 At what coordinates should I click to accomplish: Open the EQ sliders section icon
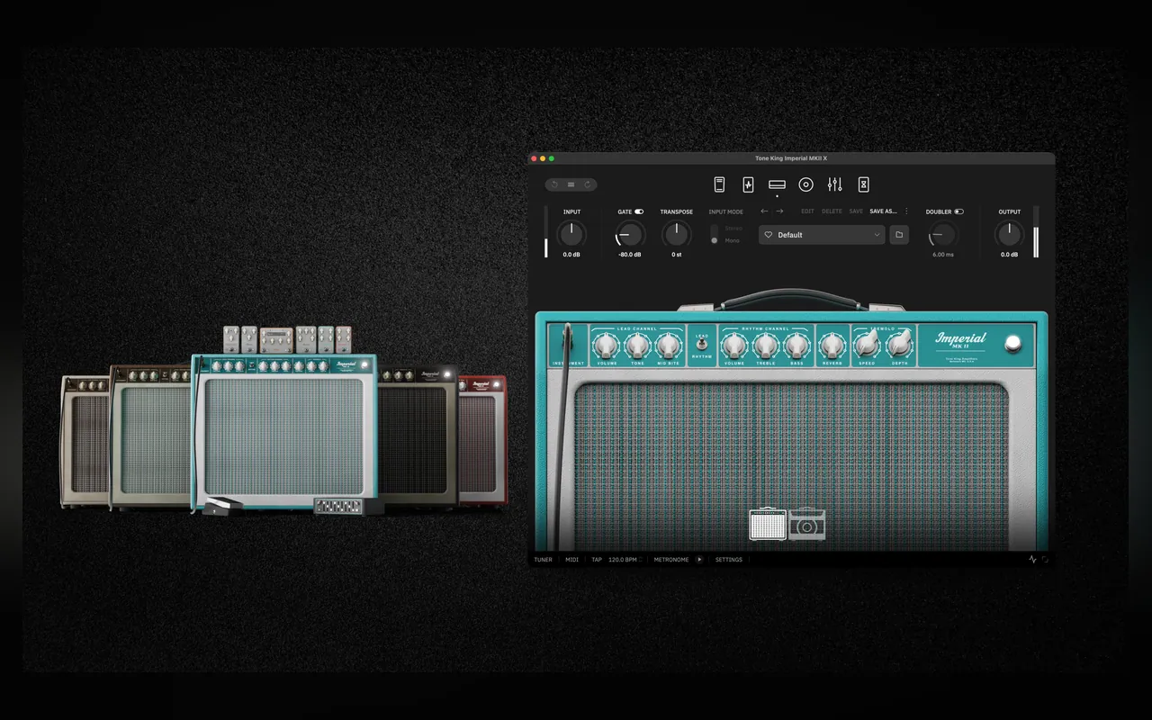(x=835, y=184)
